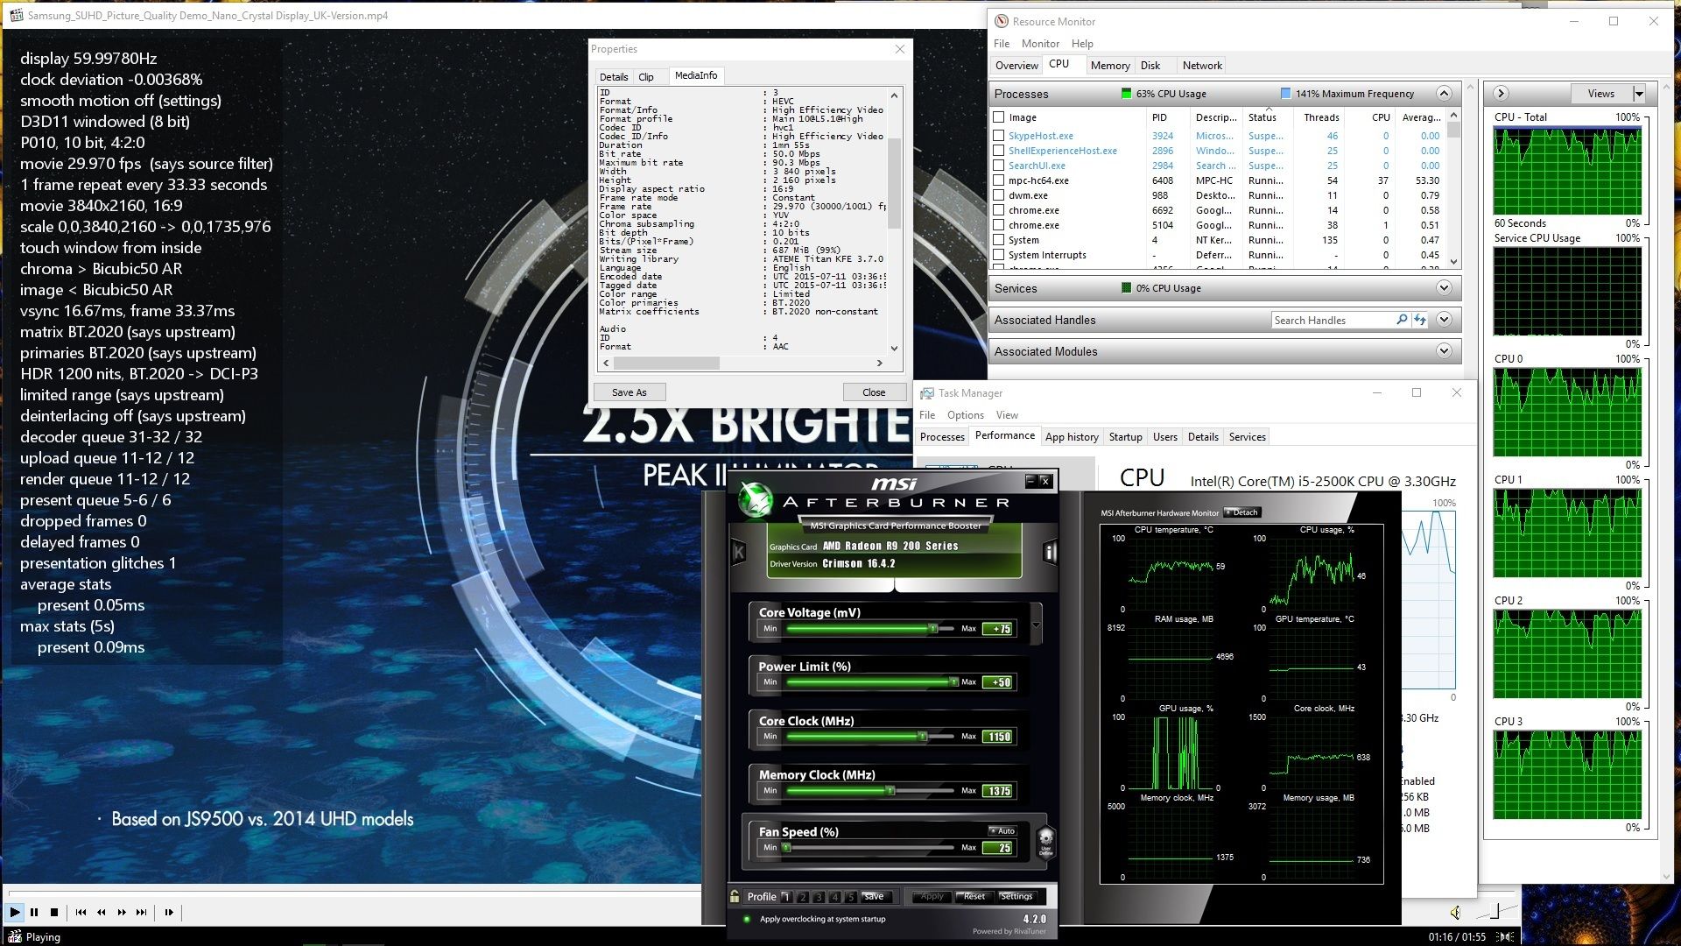Viewport: 1681px width, 946px height.
Task: Open the Details tab in Properties dialog
Action: click(x=613, y=77)
